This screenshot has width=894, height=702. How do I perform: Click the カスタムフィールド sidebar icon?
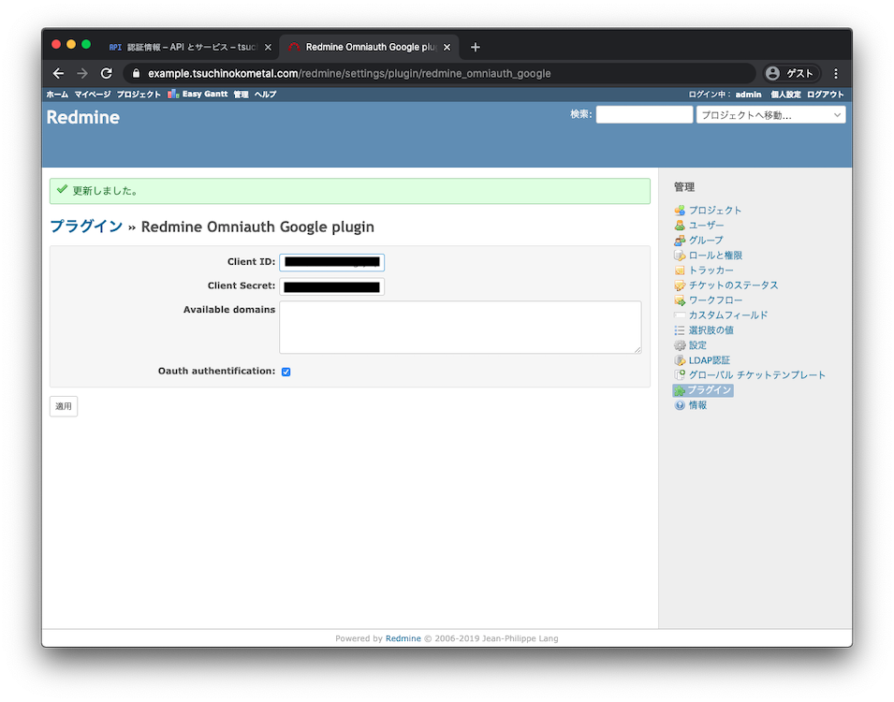pyautogui.click(x=679, y=315)
